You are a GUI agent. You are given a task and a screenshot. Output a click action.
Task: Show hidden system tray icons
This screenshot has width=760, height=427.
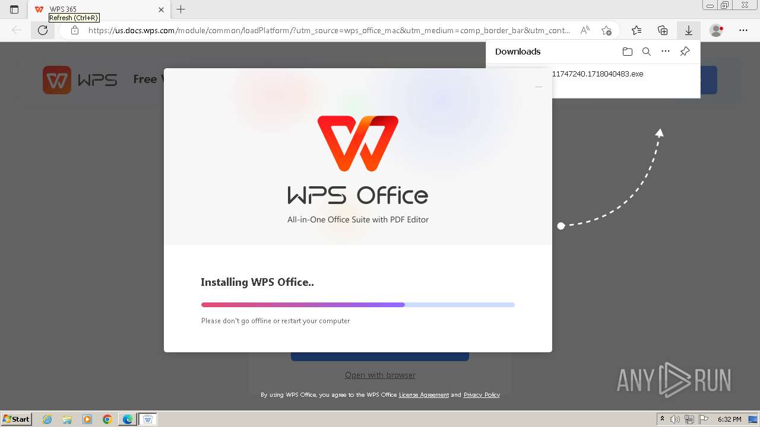[663, 419]
